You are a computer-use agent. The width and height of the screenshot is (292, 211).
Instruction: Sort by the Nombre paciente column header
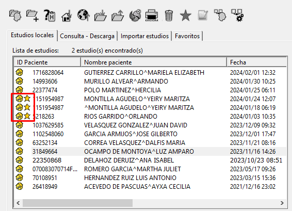coord(154,62)
